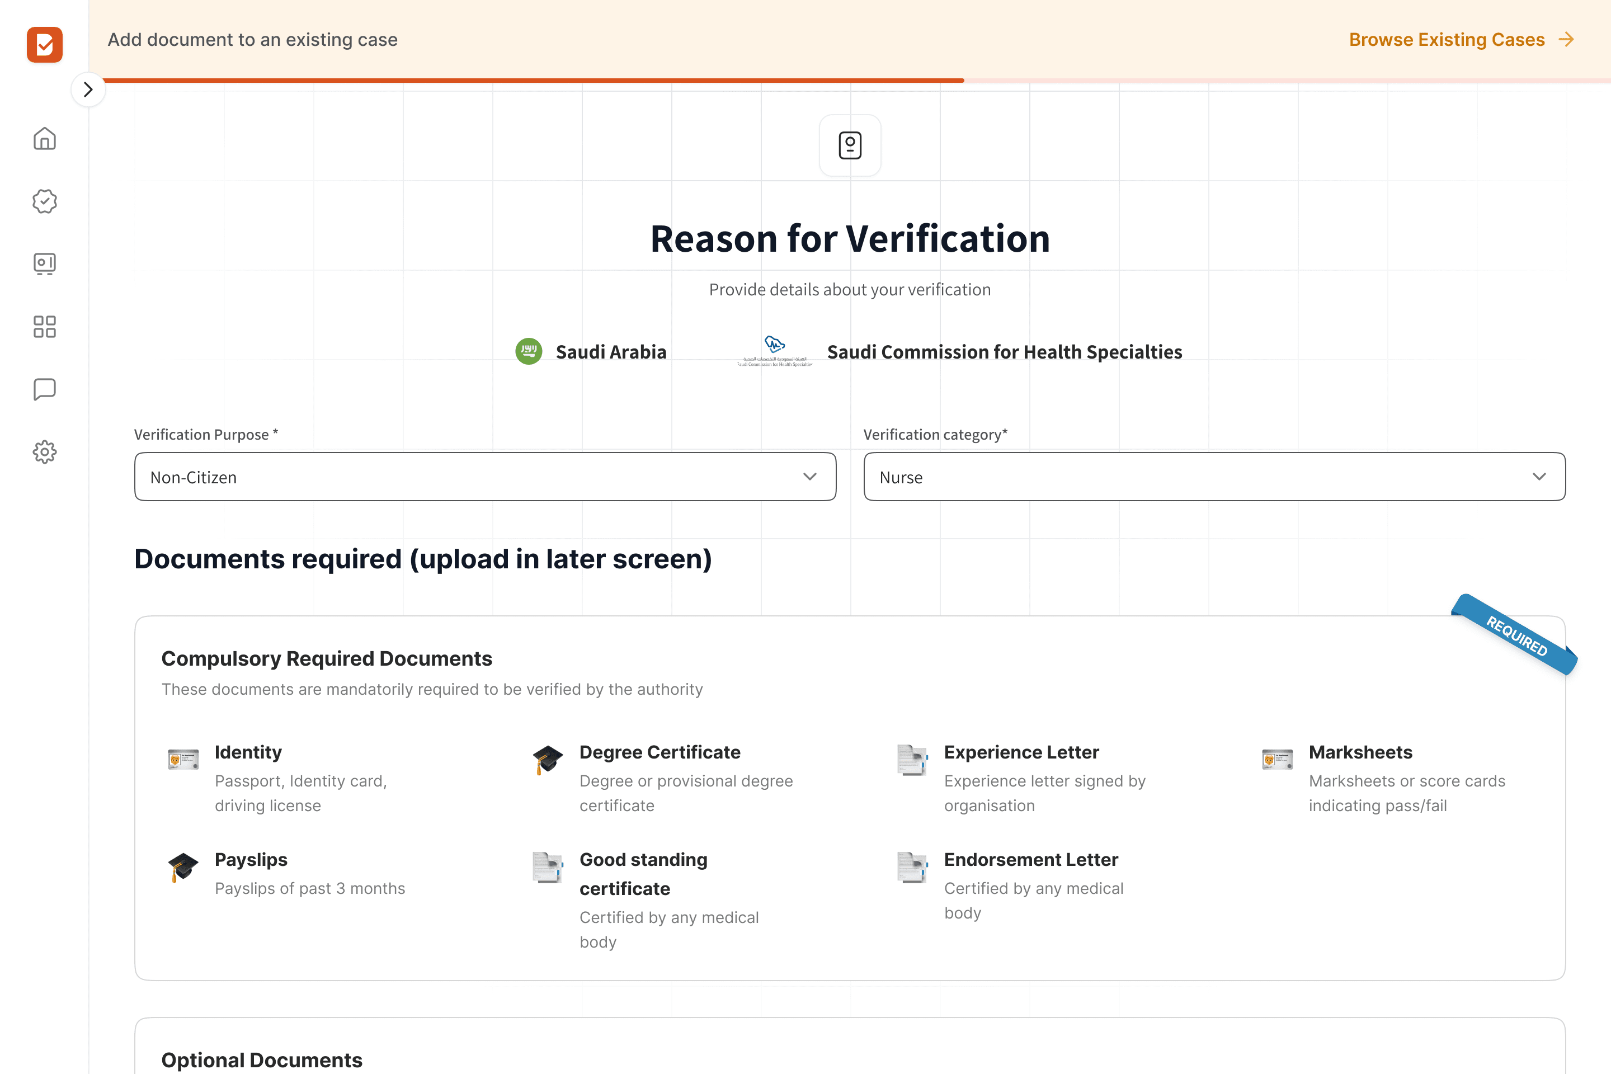
Task: Click the blue REQUIRED ribbon
Action: (1516, 635)
